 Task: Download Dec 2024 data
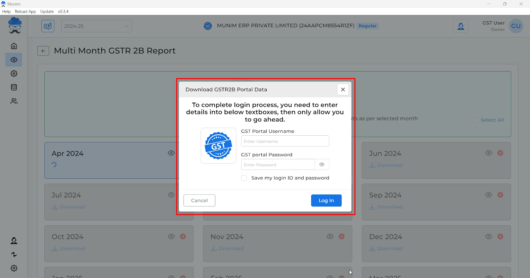tap(386, 249)
